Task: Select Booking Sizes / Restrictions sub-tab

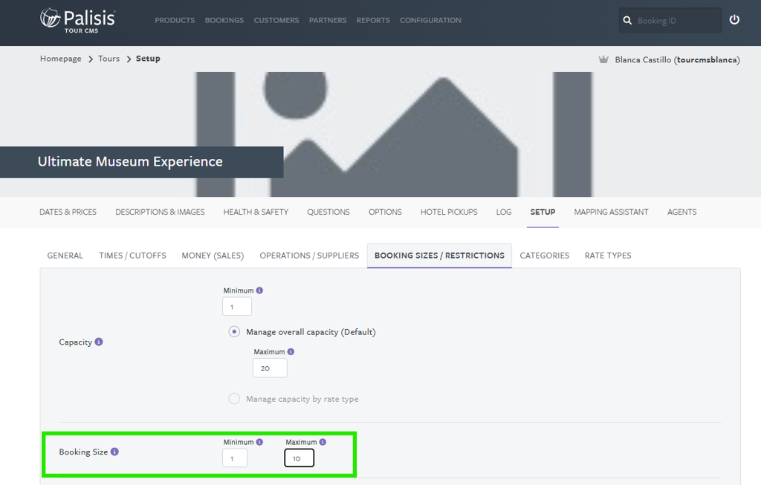Action: coord(439,255)
